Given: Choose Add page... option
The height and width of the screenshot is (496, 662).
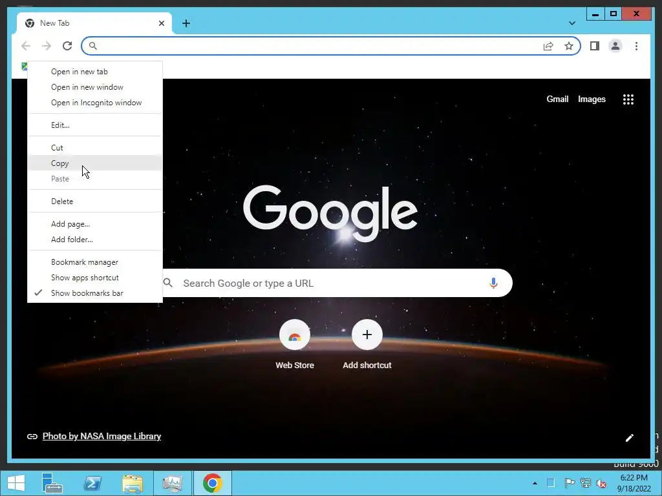Looking at the screenshot, I should coord(95,224).
